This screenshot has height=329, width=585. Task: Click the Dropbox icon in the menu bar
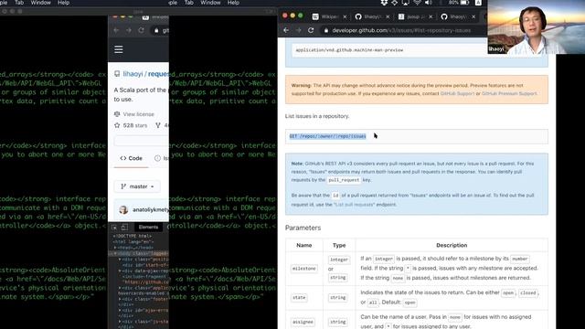[x=384, y=3]
